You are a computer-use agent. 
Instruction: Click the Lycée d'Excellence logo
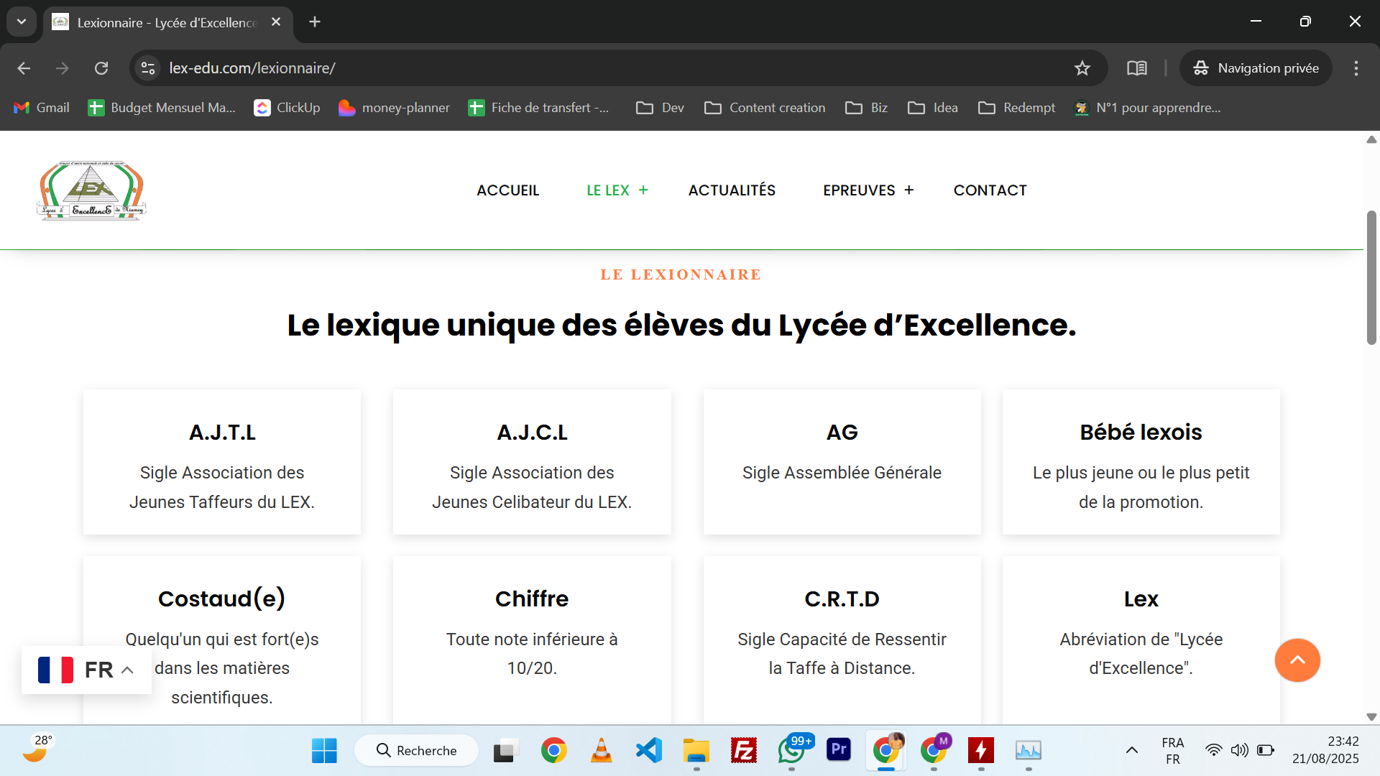(91, 190)
